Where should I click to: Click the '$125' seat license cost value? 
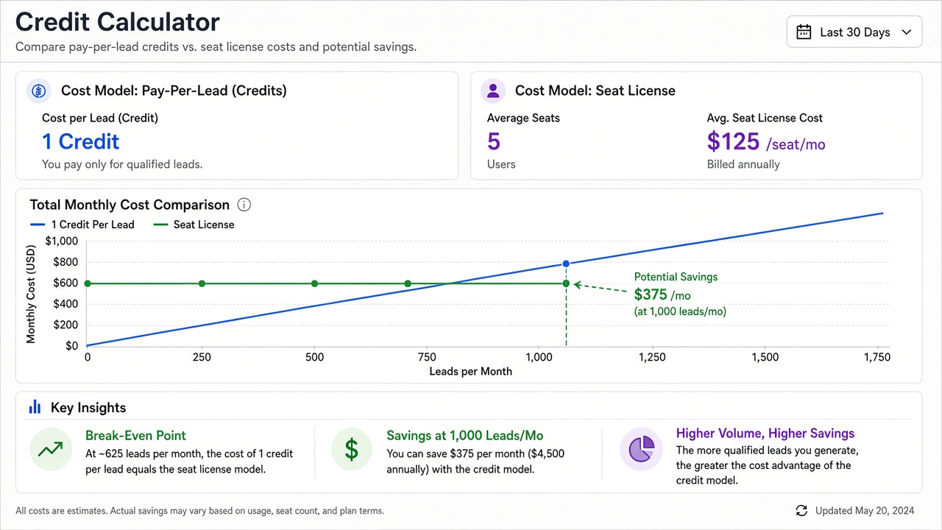(x=733, y=141)
